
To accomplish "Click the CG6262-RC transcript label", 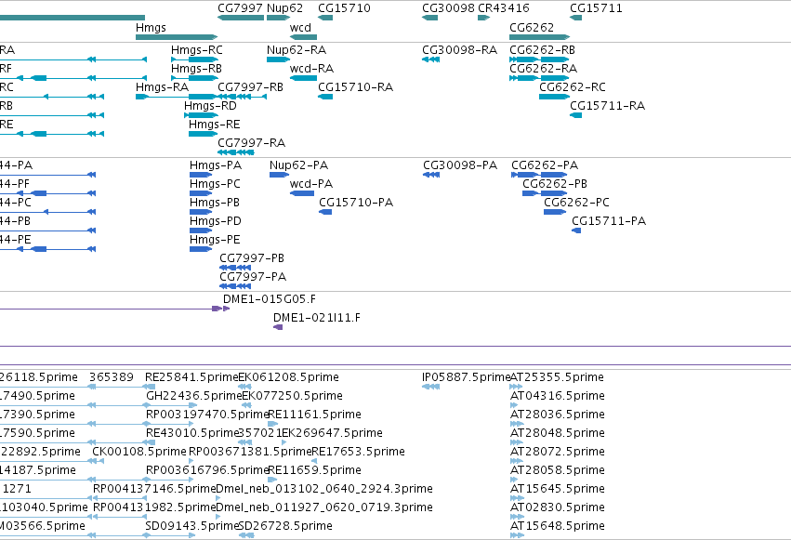I will coord(572,87).
